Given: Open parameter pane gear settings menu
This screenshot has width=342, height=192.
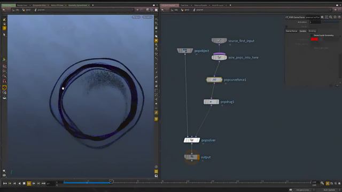Looking at the screenshot, I should click(x=322, y=17).
